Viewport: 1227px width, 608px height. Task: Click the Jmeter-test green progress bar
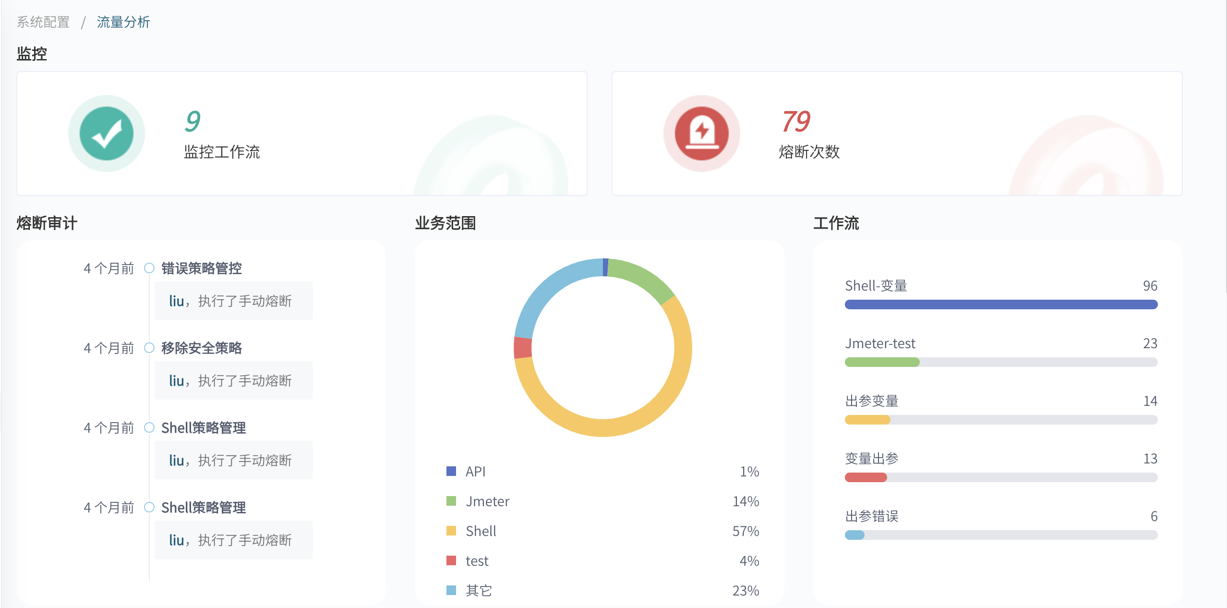[882, 362]
